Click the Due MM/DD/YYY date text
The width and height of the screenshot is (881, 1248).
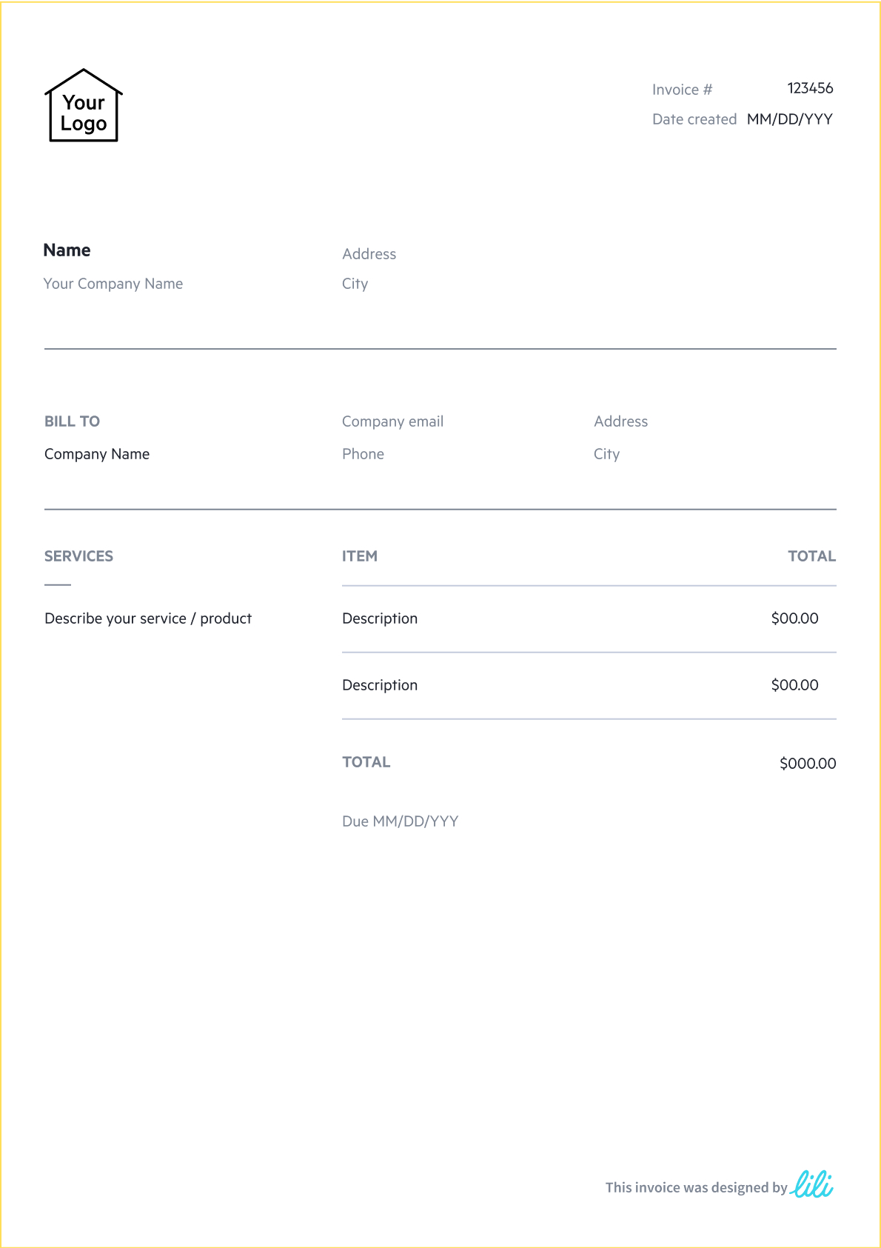(x=400, y=821)
